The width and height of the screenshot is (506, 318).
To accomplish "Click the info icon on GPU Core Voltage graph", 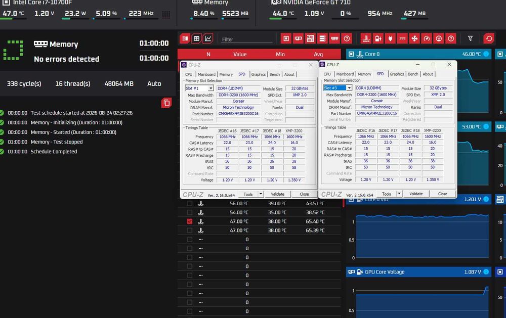I will point(486,272).
